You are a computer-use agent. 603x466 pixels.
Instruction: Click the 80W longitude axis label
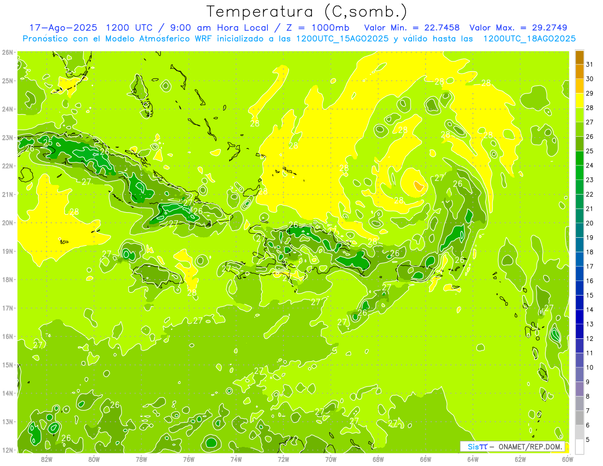94,459
